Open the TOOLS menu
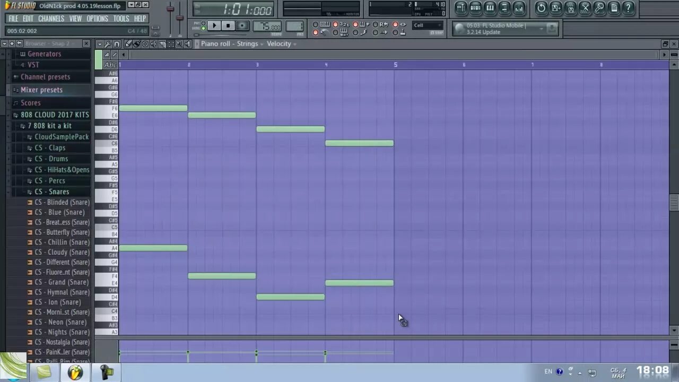This screenshot has height=382, width=679. tap(121, 19)
